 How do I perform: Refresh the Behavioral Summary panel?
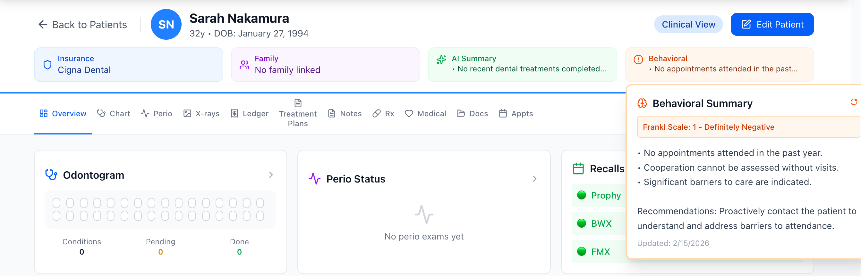[x=853, y=102]
